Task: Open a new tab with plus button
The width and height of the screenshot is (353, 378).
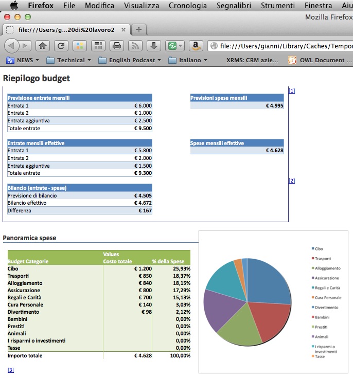Action: pyautogui.click(x=138, y=29)
